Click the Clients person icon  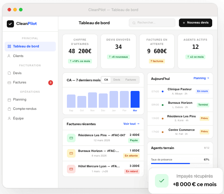pyautogui.click(x=9, y=56)
